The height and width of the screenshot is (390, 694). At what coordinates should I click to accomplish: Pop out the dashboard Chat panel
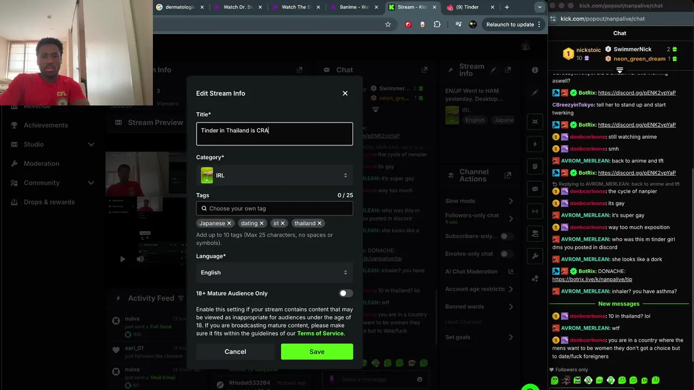point(425,70)
